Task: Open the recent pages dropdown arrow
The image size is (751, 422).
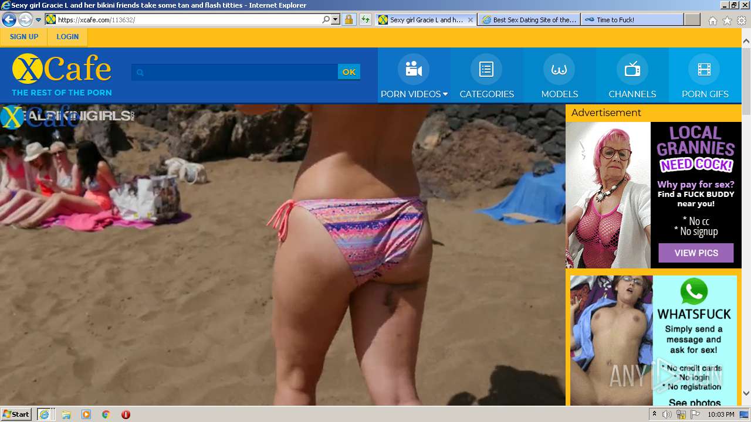Action: [x=39, y=19]
